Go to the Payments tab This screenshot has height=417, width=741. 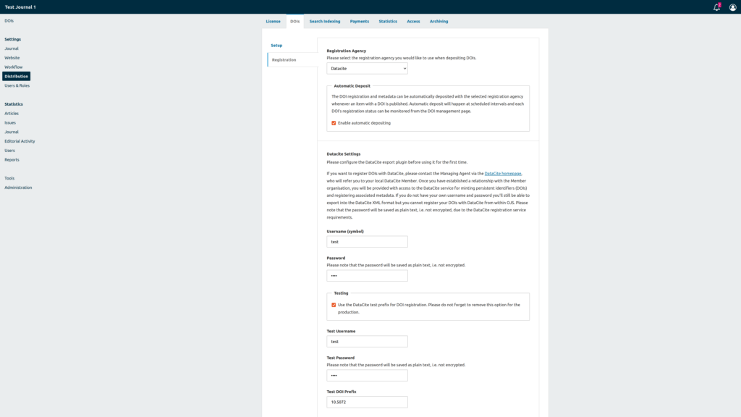[360, 22]
